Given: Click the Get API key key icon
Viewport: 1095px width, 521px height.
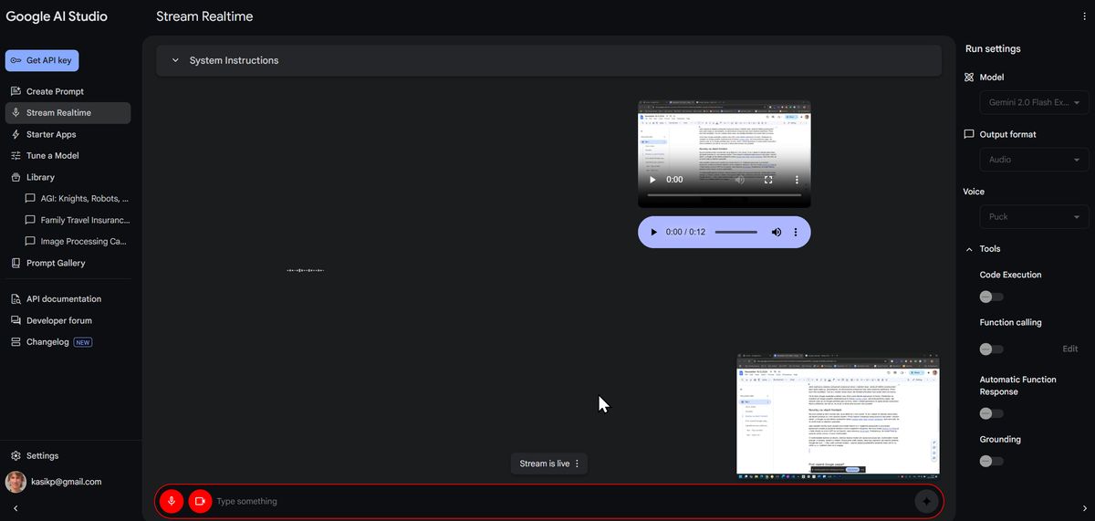Looking at the screenshot, I should pos(16,60).
